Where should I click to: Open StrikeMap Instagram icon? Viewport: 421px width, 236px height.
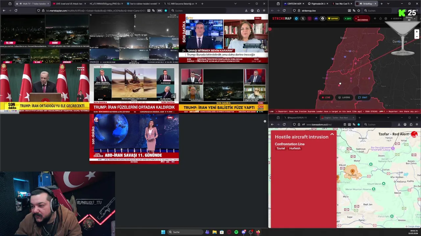coord(310,18)
